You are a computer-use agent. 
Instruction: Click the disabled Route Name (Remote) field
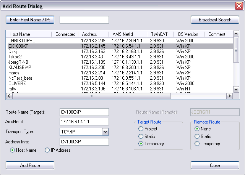(x=215, y=112)
